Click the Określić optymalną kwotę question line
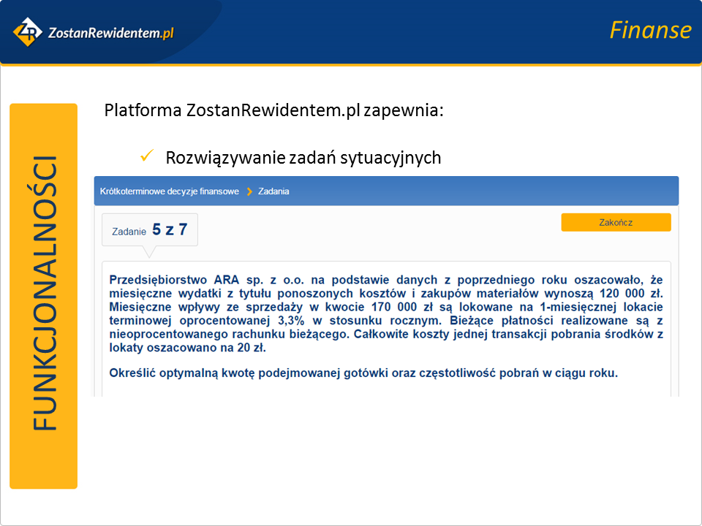This screenshot has height=526, width=702. 363,373
